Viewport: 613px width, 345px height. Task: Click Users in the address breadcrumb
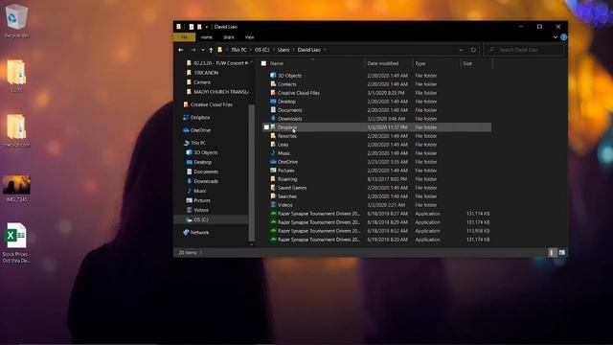(x=284, y=50)
